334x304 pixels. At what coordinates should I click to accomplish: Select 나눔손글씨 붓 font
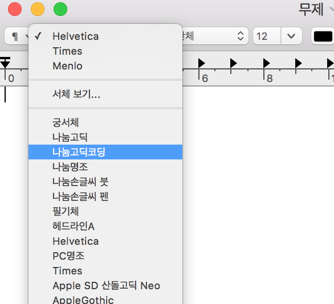coord(105,182)
